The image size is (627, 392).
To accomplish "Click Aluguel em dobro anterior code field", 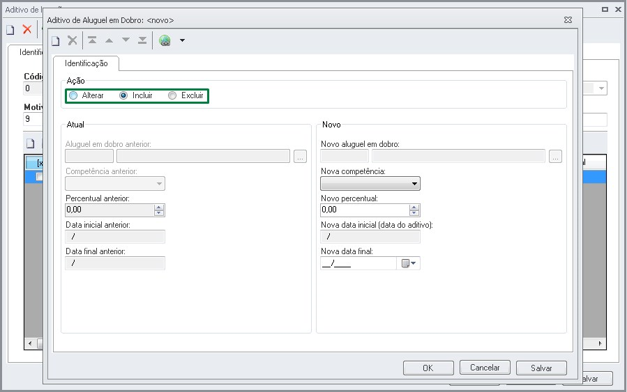I will pyautogui.click(x=89, y=156).
